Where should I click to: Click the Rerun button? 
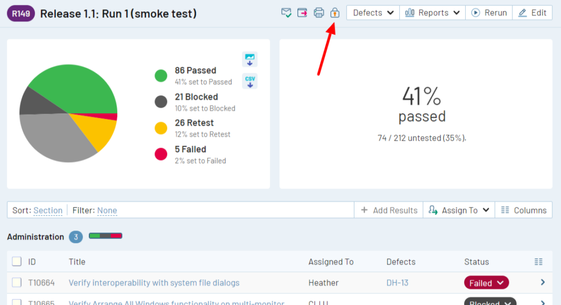[x=489, y=13]
